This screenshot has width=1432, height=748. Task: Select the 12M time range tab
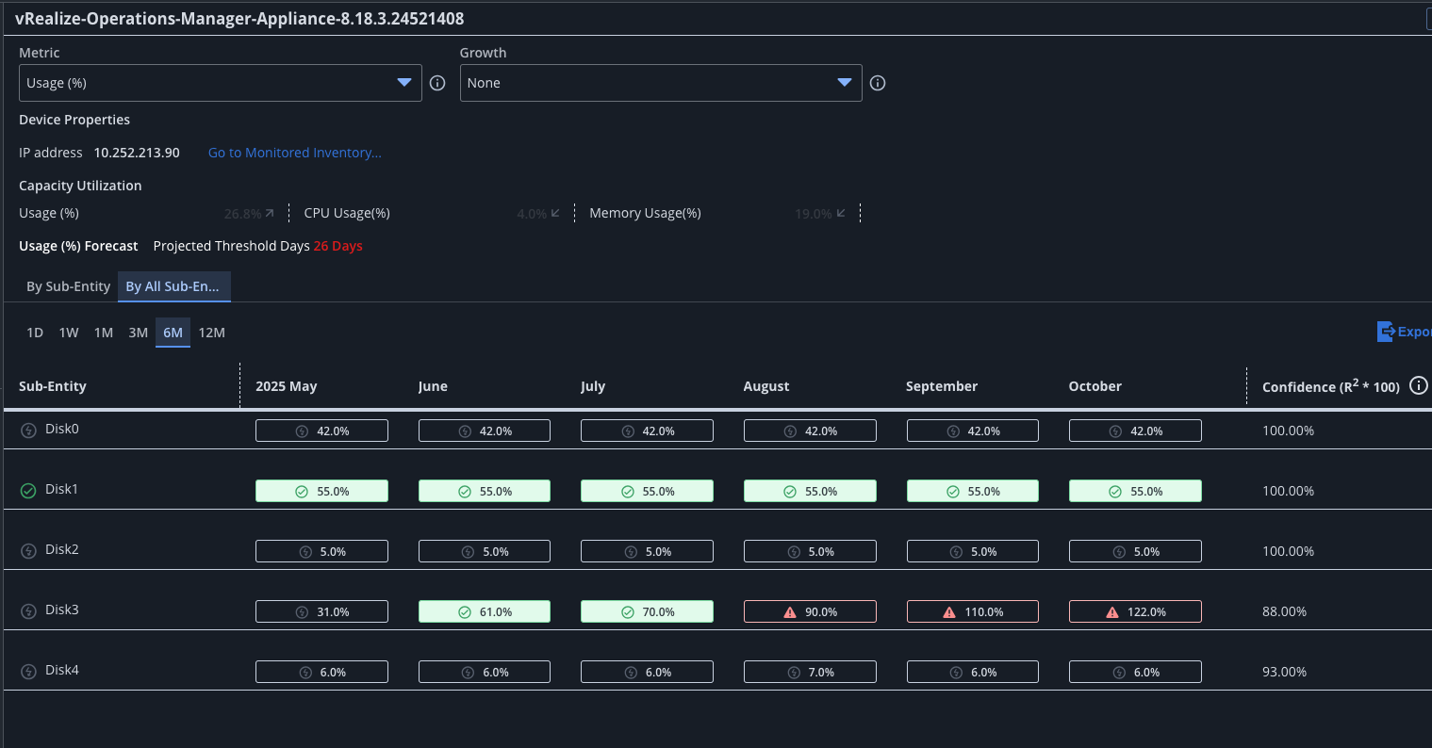(x=211, y=333)
